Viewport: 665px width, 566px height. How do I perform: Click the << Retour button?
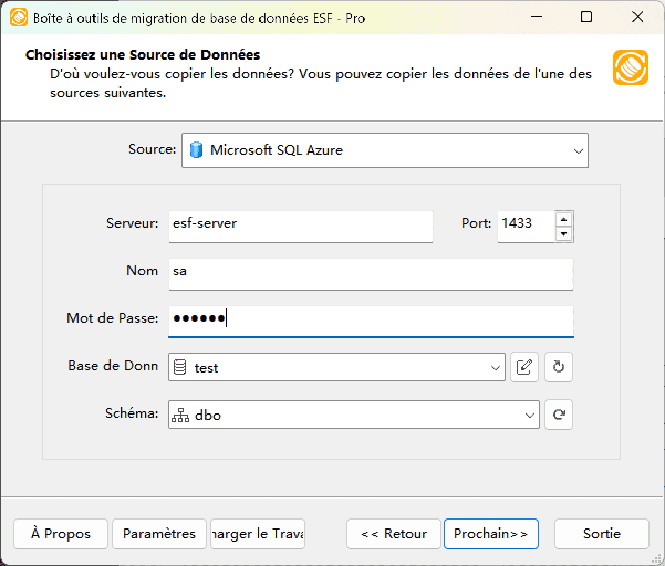pos(393,534)
